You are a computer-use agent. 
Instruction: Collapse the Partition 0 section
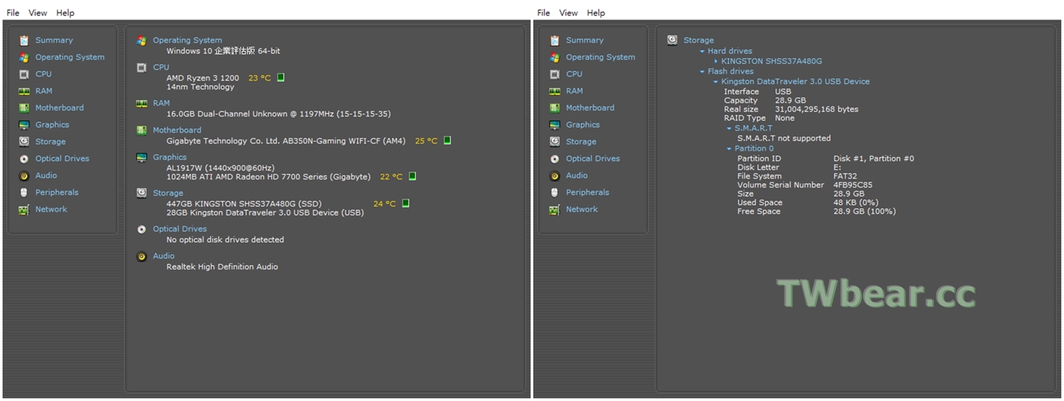[x=729, y=149]
